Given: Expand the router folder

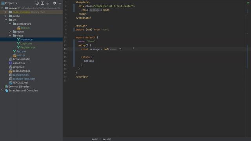Looking at the screenshot, I should point(10,32).
